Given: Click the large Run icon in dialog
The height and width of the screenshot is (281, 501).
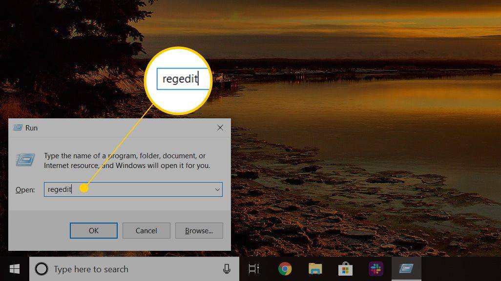Looking at the screenshot, I should [x=25, y=160].
